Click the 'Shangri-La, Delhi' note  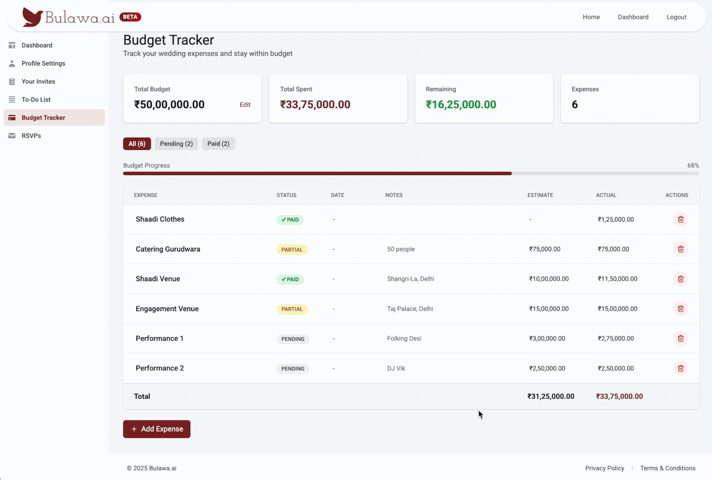pyautogui.click(x=410, y=279)
